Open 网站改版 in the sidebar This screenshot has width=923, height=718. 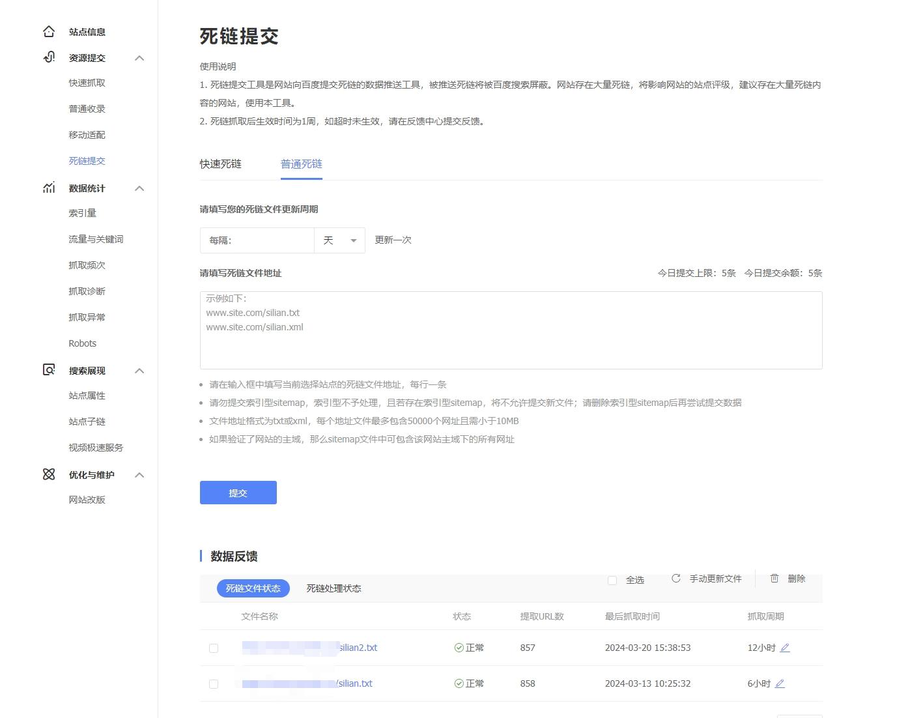coord(87,500)
